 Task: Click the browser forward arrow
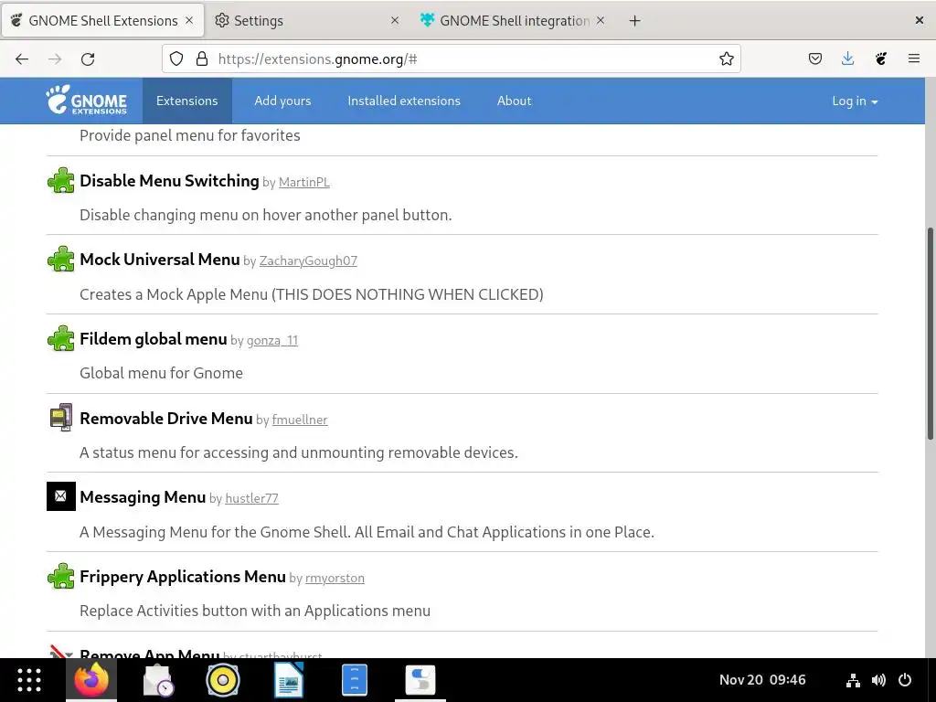point(55,58)
